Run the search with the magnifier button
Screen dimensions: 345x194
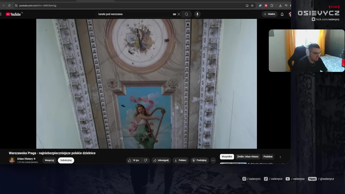pyautogui.click(x=187, y=14)
